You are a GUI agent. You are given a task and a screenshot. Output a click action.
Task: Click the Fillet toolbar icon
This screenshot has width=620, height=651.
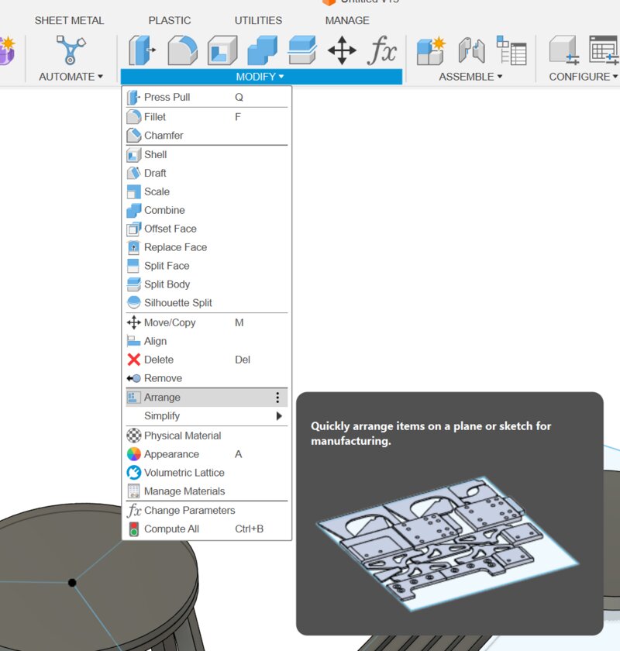pyautogui.click(x=182, y=50)
